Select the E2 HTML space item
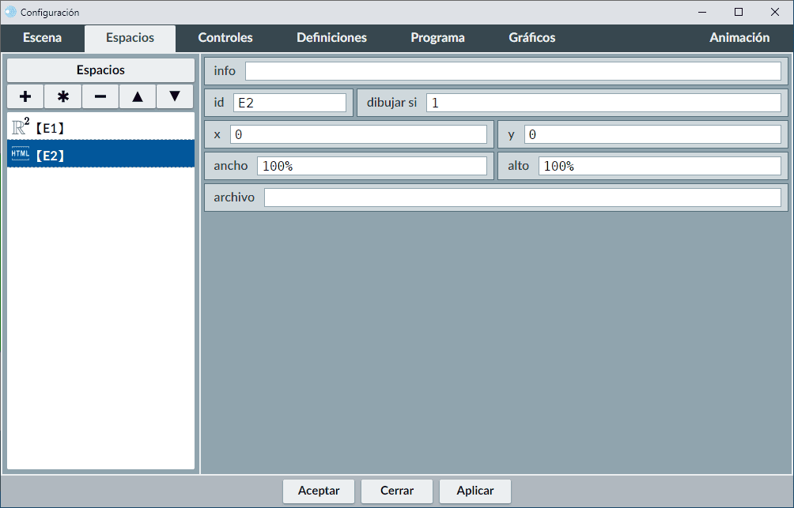 [100, 155]
